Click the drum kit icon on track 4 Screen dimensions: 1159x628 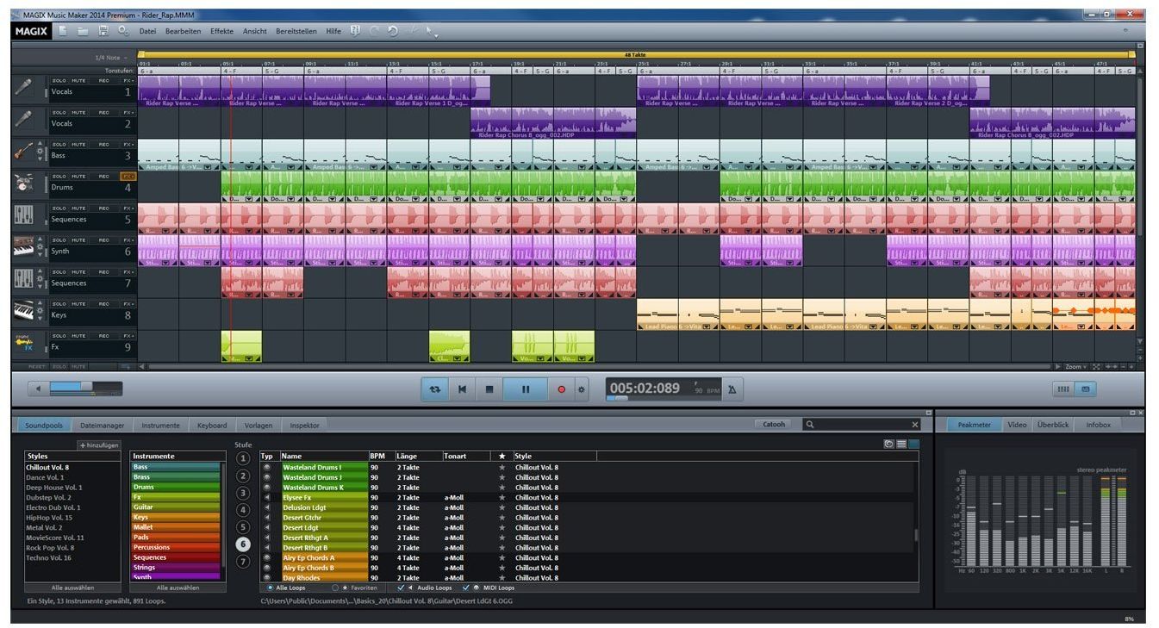point(23,183)
